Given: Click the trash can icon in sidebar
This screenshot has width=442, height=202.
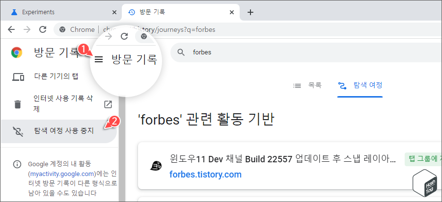Looking at the screenshot, I should tap(18, 104).
